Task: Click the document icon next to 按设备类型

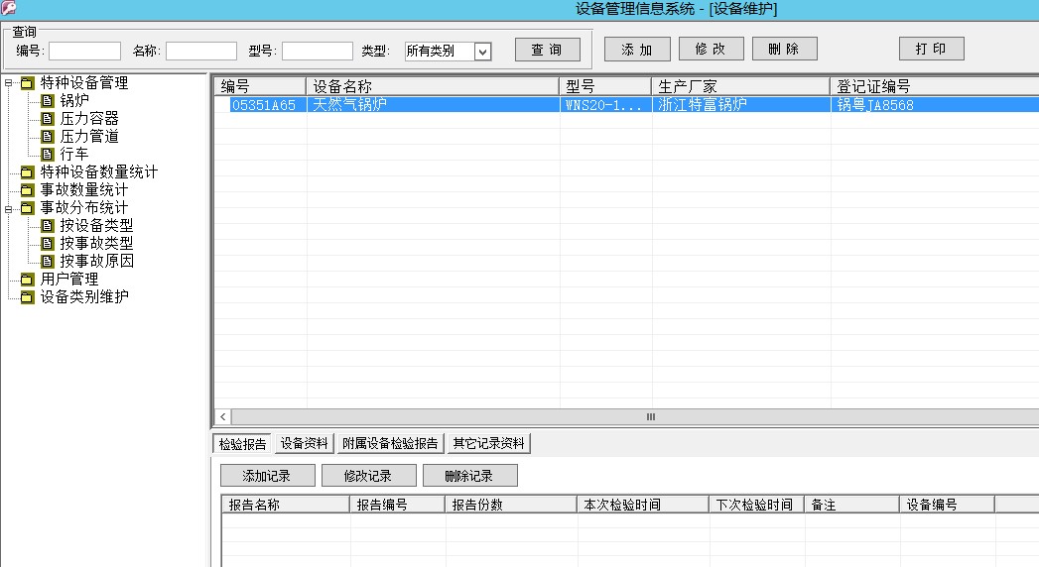Action: coord(47,226)
